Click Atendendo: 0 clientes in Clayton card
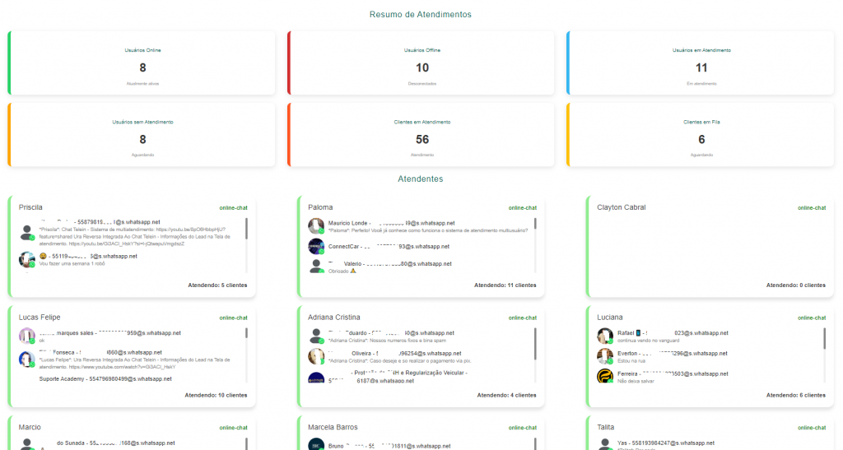843x450 pixels. [x=796, y=285]
